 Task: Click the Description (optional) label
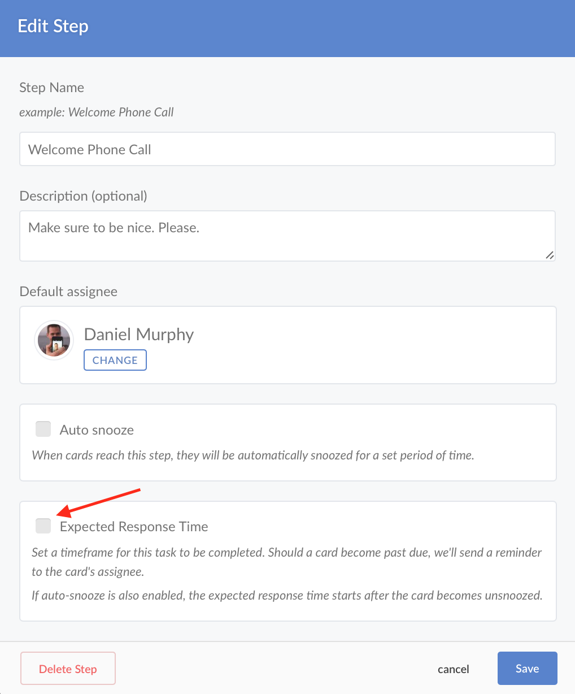(x=83, y=196)
